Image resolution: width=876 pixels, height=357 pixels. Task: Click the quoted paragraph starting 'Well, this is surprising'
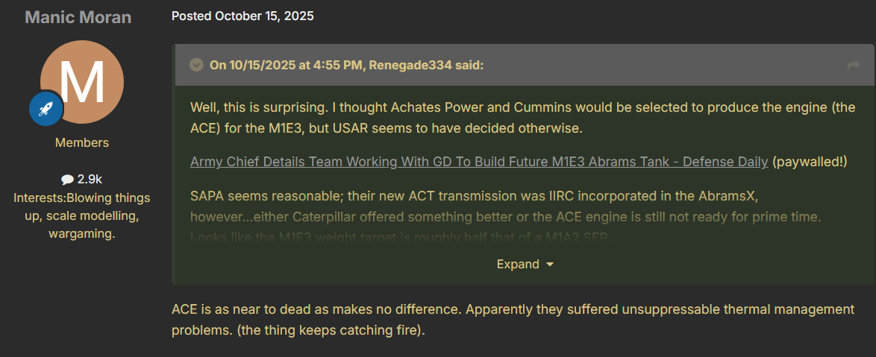522,117
